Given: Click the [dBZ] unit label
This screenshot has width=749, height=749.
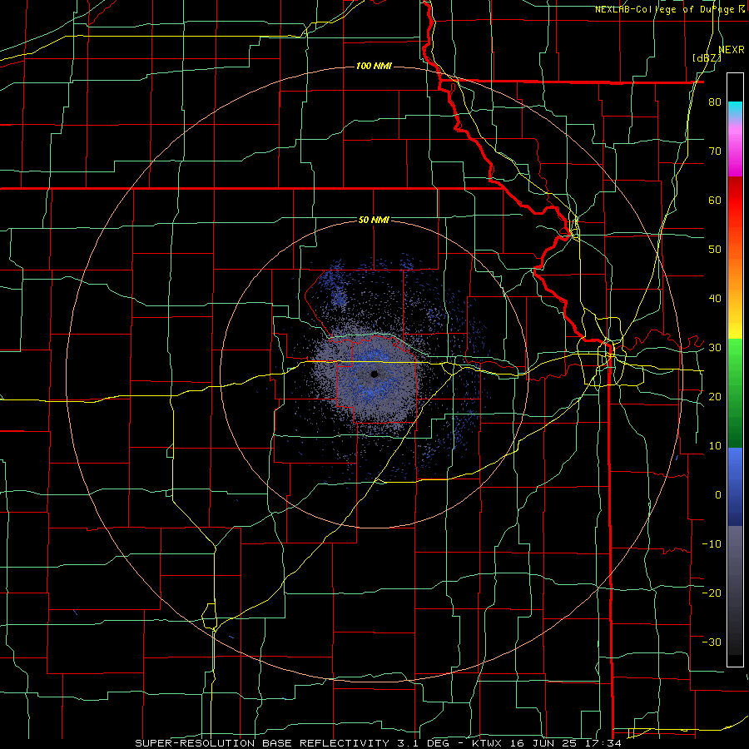Looking at the screenshot, I should 707,58.
